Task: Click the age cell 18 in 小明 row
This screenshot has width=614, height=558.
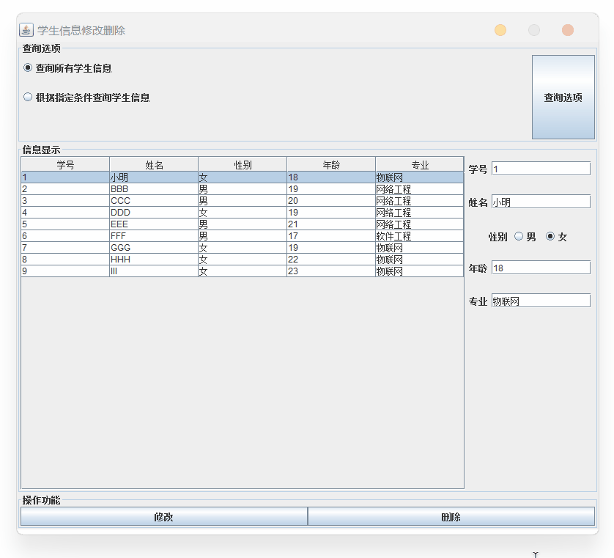Action: coord(331,177)
